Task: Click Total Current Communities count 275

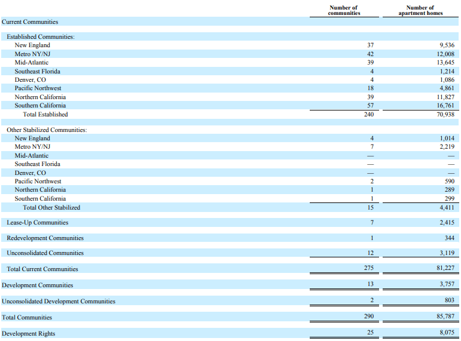Action: tap(369, 268)
